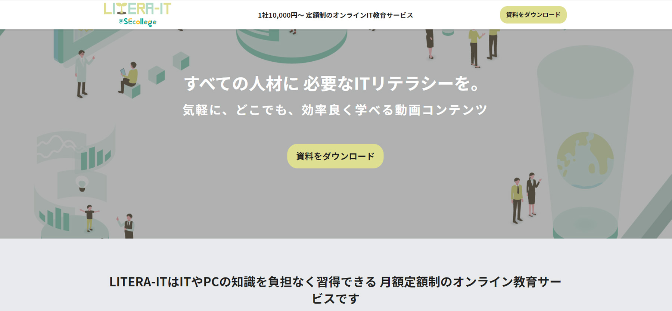Click the header 資料をダウンロード button
This screenshot has height=311, width=672.
(x=533, y=15)
